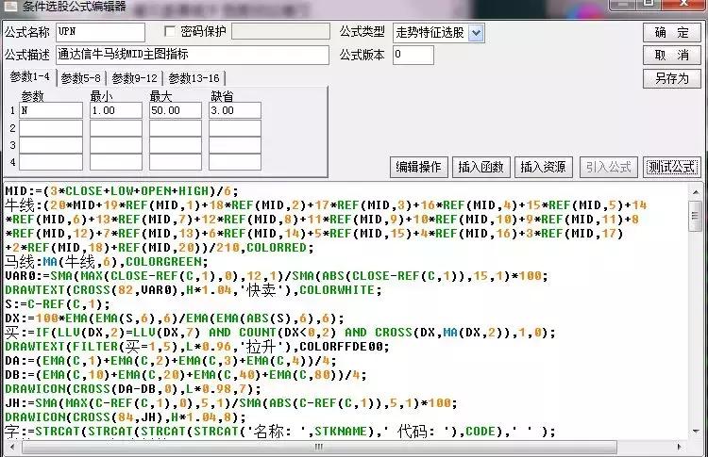The height and width of the screenshot is (457, 708).
Task: Click the 字:=STRCAT code line
Action: [x=280, y=432]
